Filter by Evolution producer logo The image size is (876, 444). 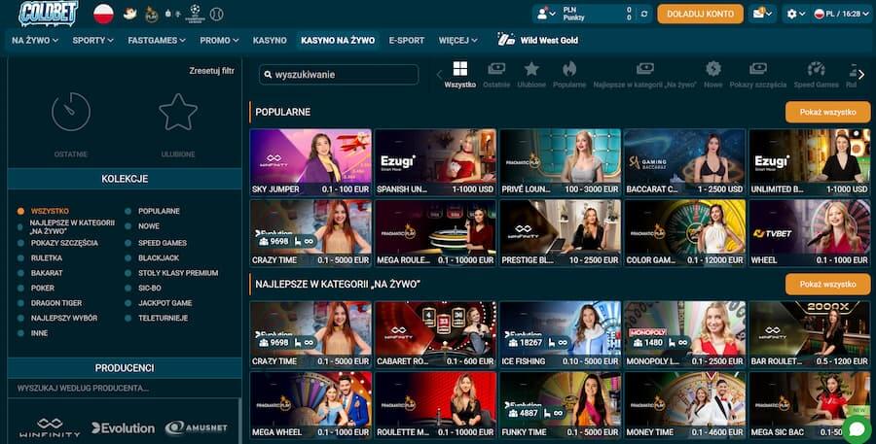point(123,428)
